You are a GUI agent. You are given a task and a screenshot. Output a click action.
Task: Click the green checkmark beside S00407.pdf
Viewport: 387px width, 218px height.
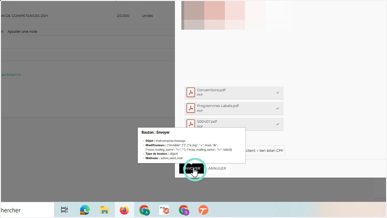[x=278, y=124]
